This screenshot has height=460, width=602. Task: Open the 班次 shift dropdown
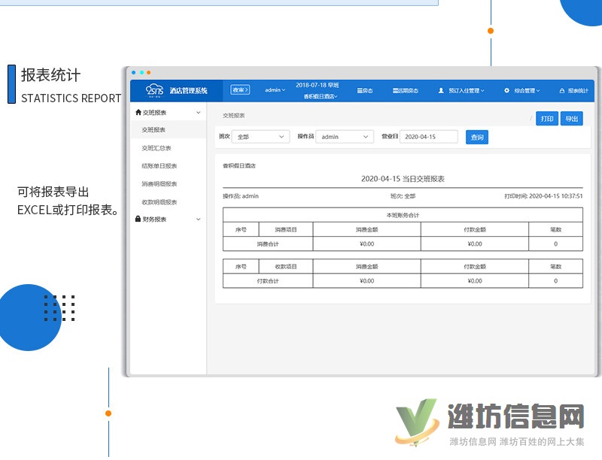tap(260, 137)
